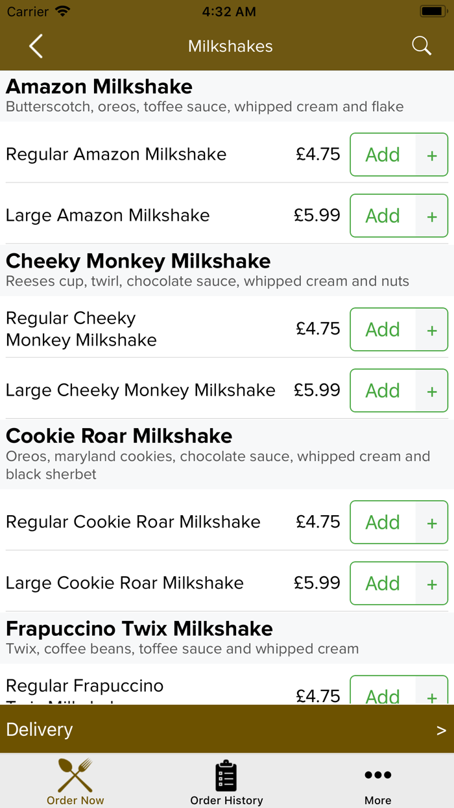Image resolution: width=454 pixels, height=808 pixels.
Task: Tap the Cookie Roar Milkshake section header
Action: tap(119, 436)
